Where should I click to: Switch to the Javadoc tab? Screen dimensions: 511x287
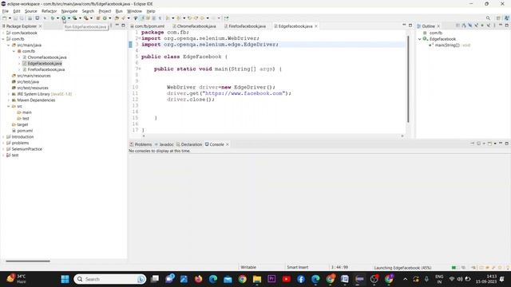click(164, 144)
